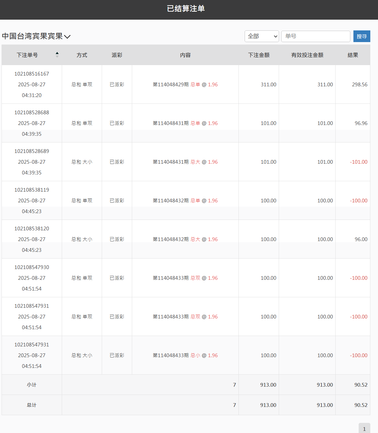Select order number 102108516167
The image size is (378, 433).
pyautogui.click(x=32, y=74)
